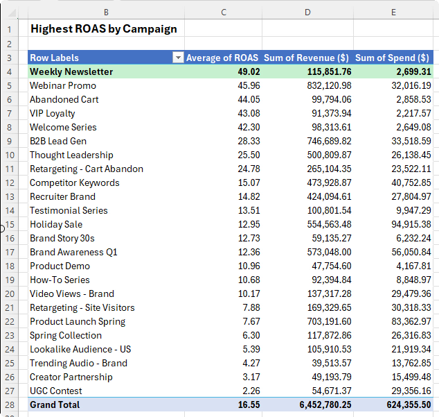Image resolution: width=439 pixels, height=417 pixels.
Task: Click the select-all corner triangle
Action: tap(13, 13)
